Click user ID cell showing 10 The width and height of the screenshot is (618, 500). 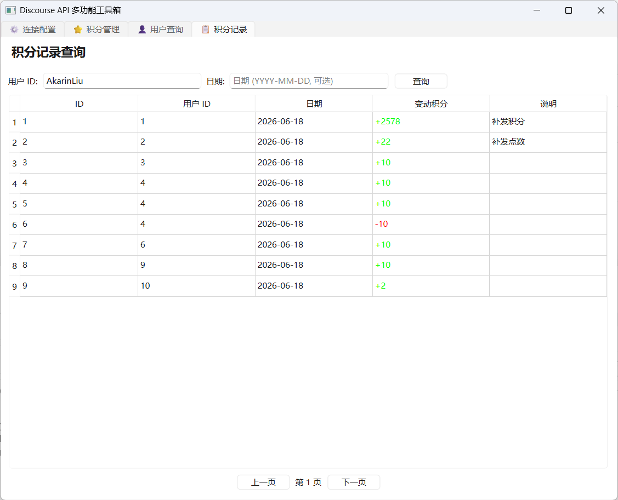197,286
